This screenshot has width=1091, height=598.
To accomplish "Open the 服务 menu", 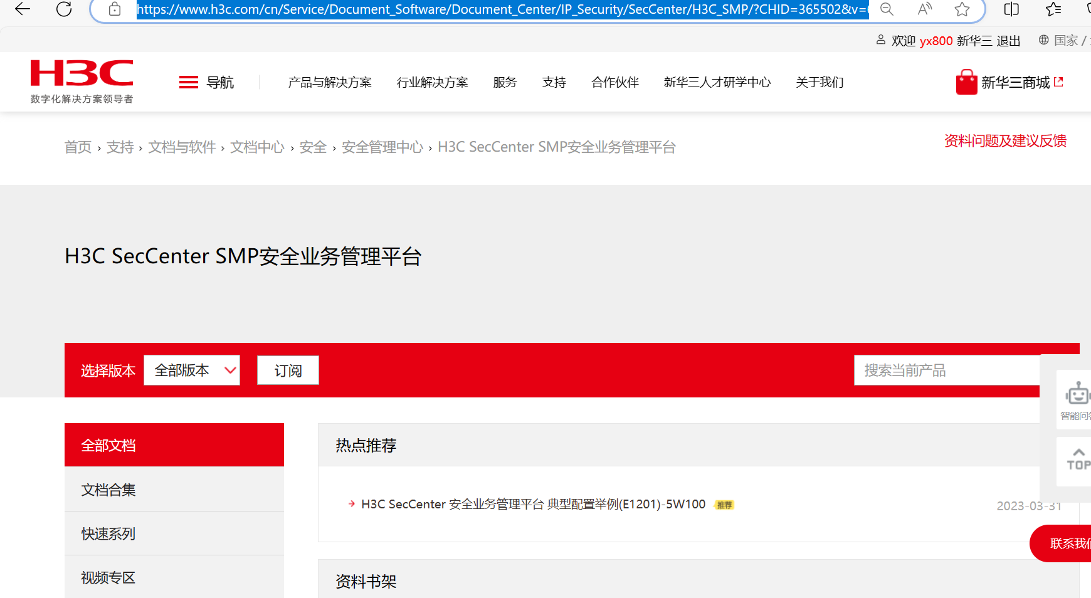I will click(505, 82).
